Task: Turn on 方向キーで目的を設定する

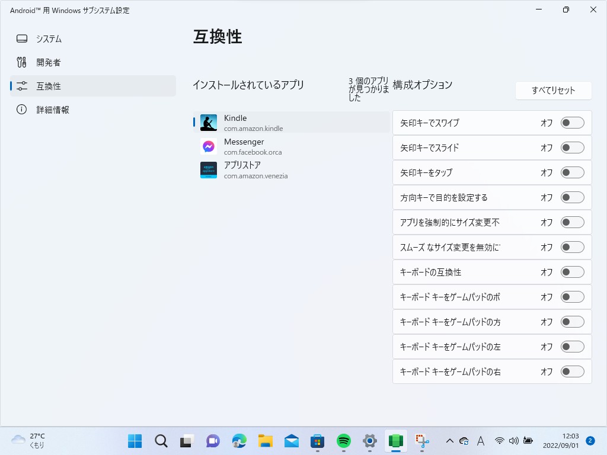Action: pyautogui.click(x=572, y=197)
